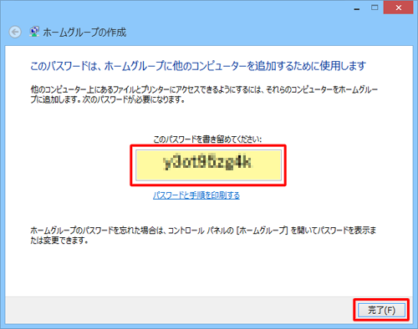Click the 完了(F) finish button
This screenshot has width=418, height=329.
coord(381,310)
